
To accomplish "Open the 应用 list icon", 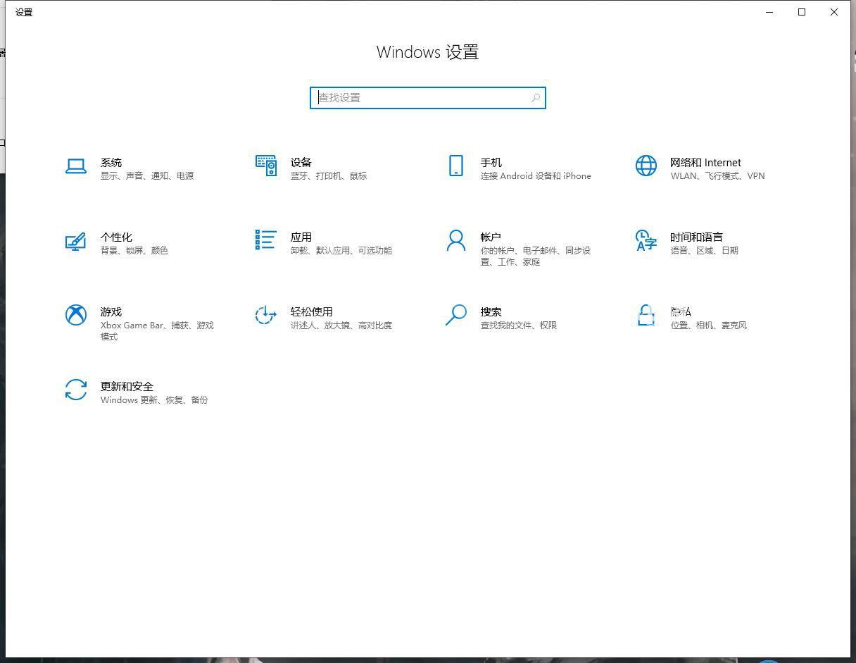I will click(265, 240).
